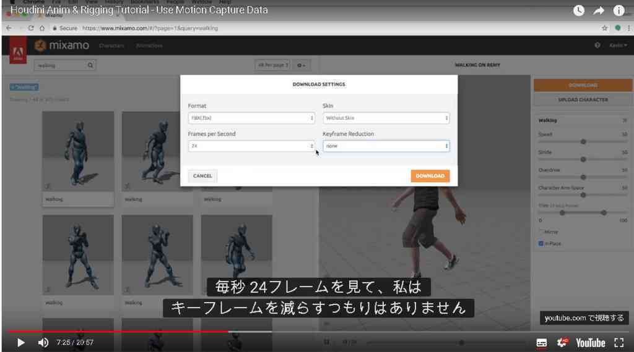
Task: Open the user account dropdown in mixamo
Action: tap(619, 46)
